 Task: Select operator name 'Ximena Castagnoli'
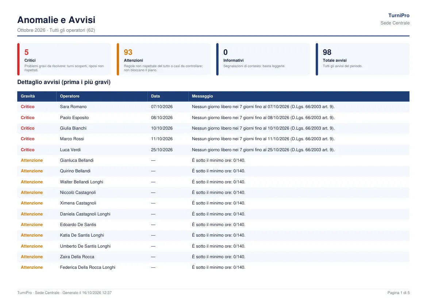pos(78,203)
